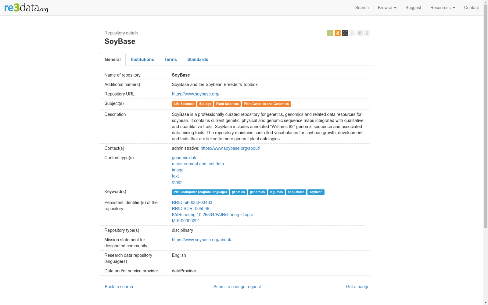This screenshot has width=488, height=305.
Task: Expand the Browse dropdown menu
Action: click(387, 8)
